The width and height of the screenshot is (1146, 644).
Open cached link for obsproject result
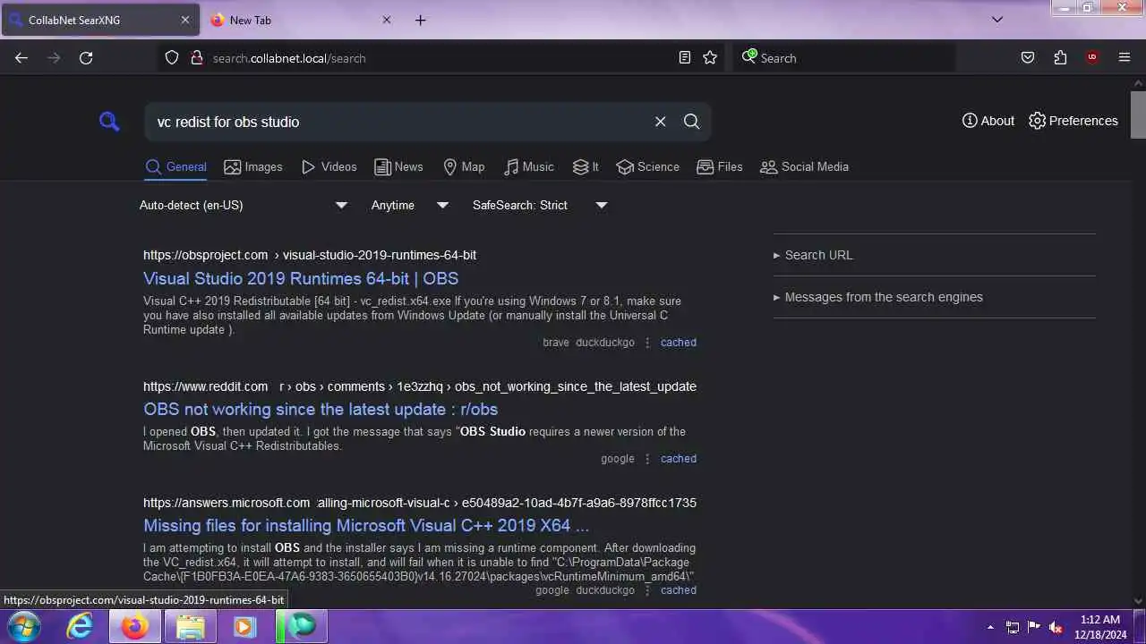click(679, 343)
